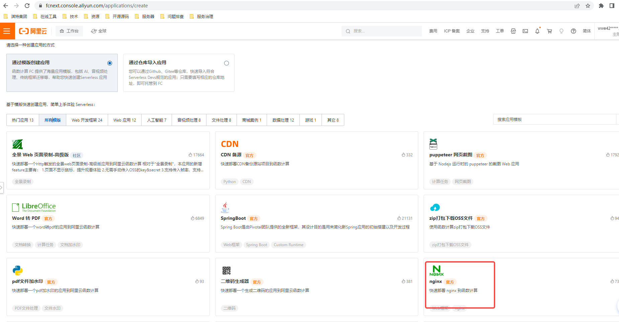
Task: Expand the collapsed left side panel arrow
Action: tap(1, 187)
